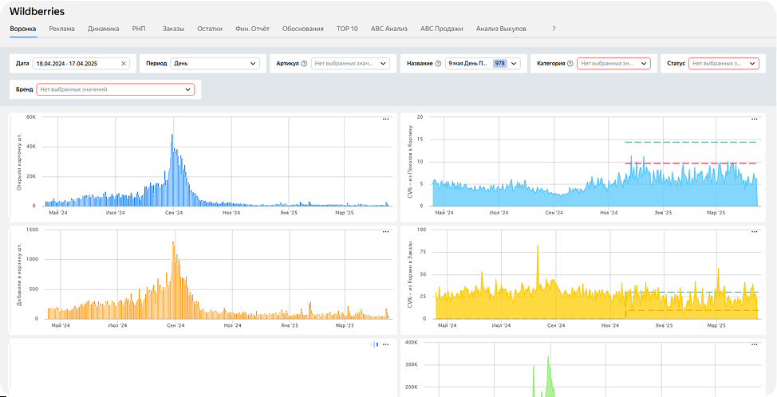Expand the Бренд dropdown
The height and width of the screenshot is (397, 777).
click(116, 89)
